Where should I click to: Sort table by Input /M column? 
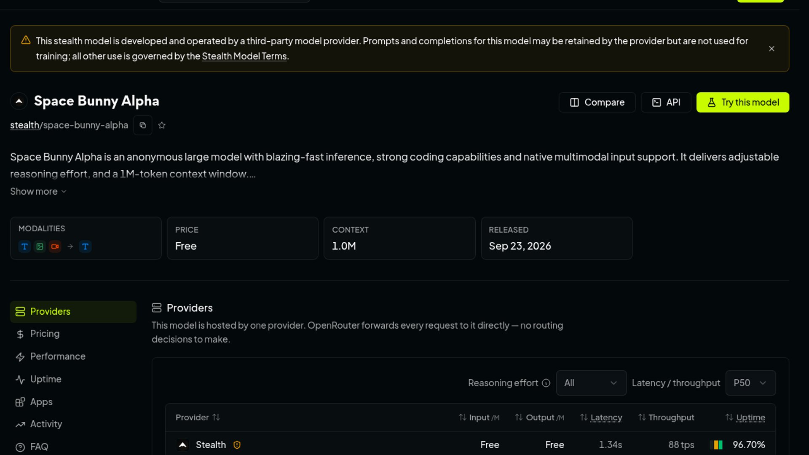[479, 418]
